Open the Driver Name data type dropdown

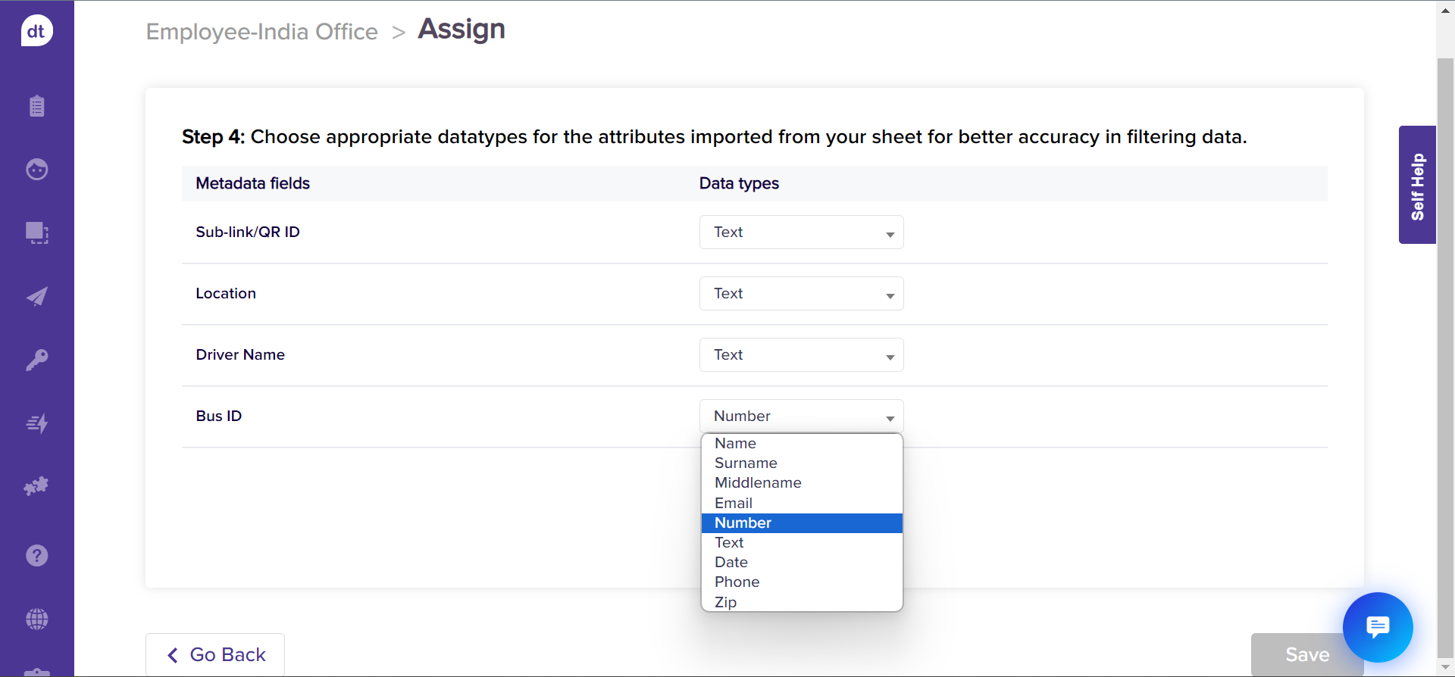click(801, 355)
